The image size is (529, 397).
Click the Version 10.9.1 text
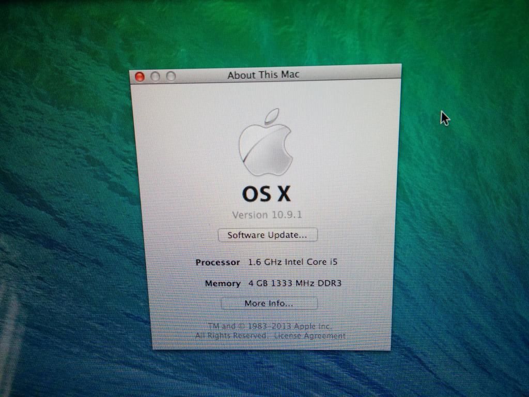[267, 215]
